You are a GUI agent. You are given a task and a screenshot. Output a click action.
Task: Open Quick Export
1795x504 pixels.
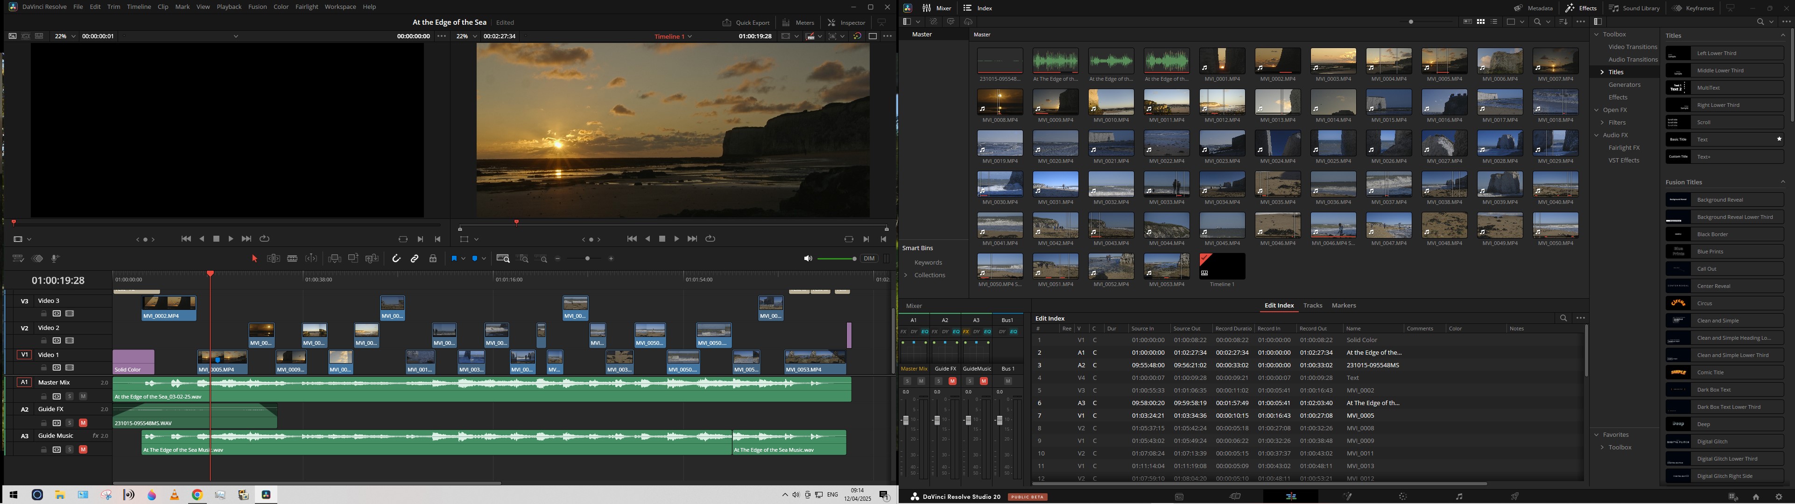(746, 23)
